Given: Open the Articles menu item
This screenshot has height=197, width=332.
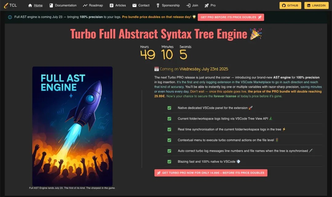Looking at the screenshot, I should coord(118,6).
